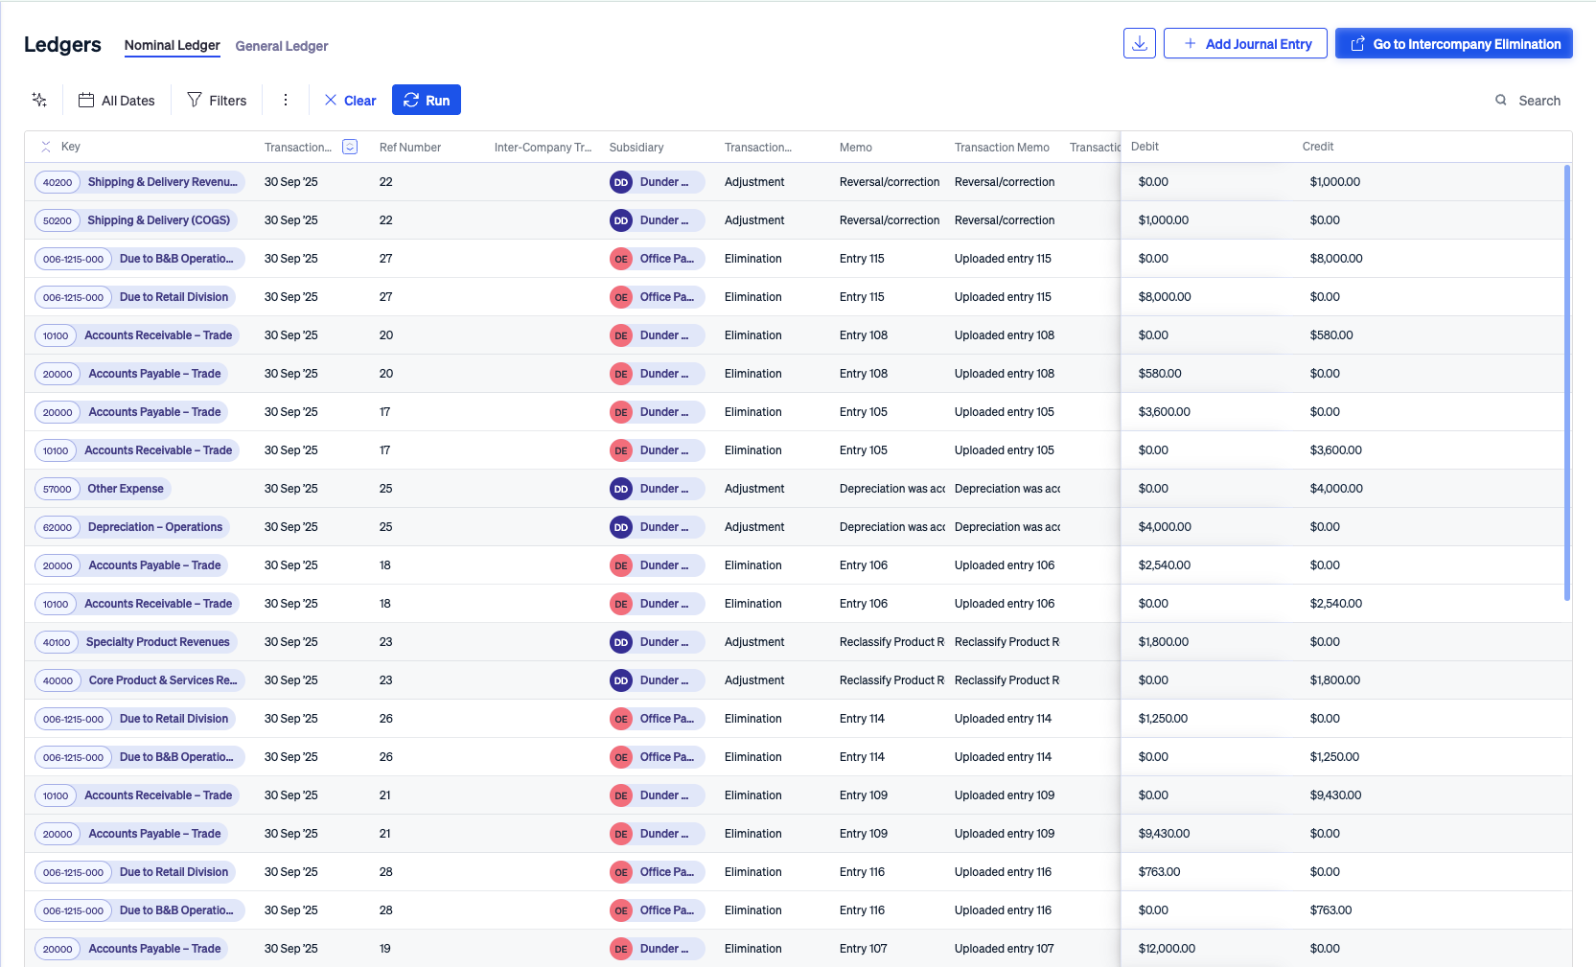Open the Dunder subsidiary chip on the Entry 108 row
1596x967 pixels.
tap(657, 335)
